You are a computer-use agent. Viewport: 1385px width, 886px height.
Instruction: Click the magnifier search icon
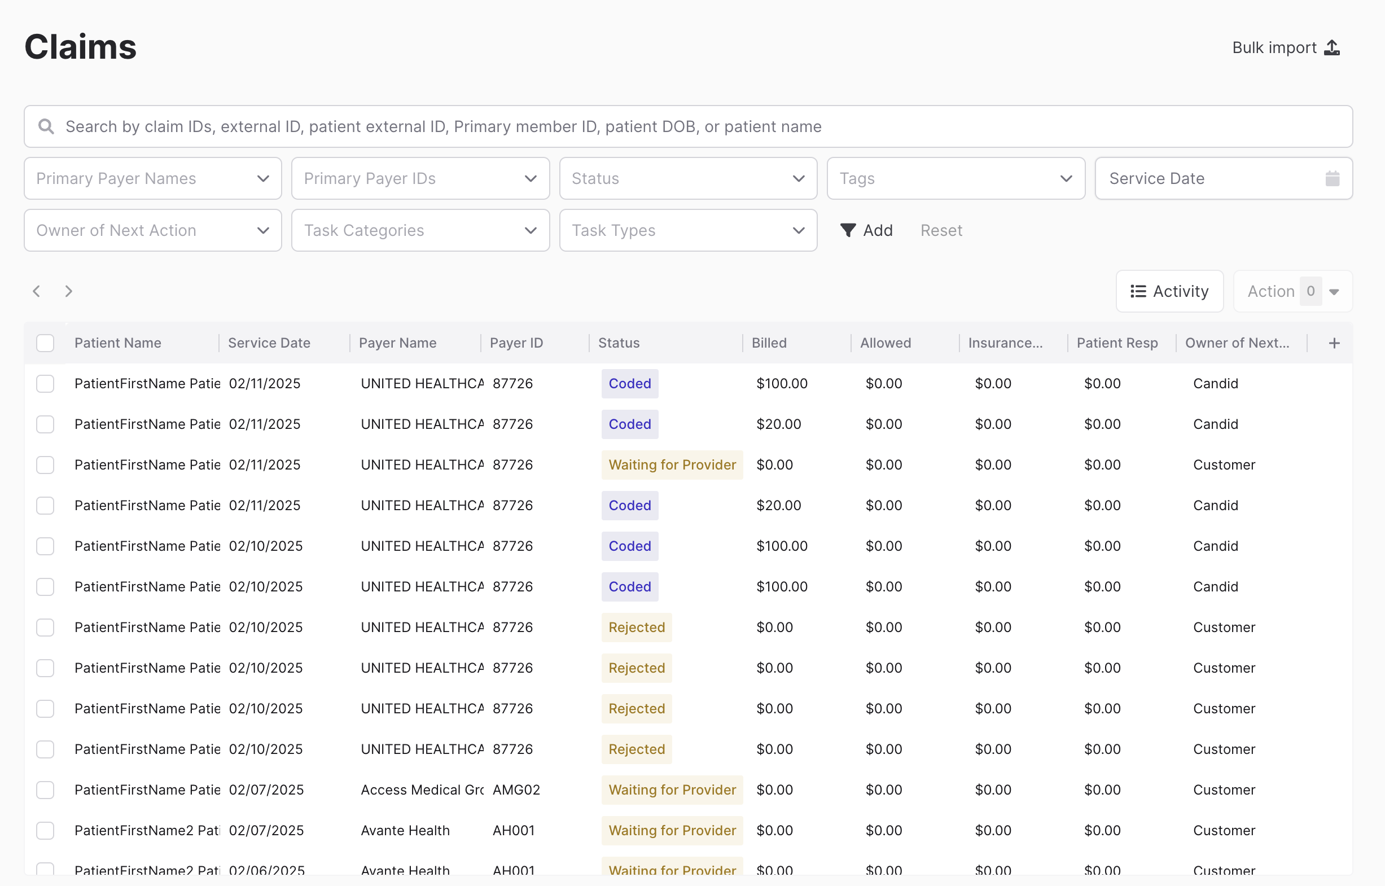(x=46, y=126)
